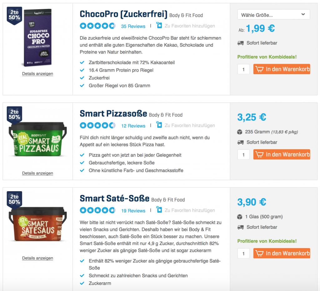Open the 'Wähle Größe...' size dropdown
The height and width of the screenshot is (291, 320).
coord(273,14)
